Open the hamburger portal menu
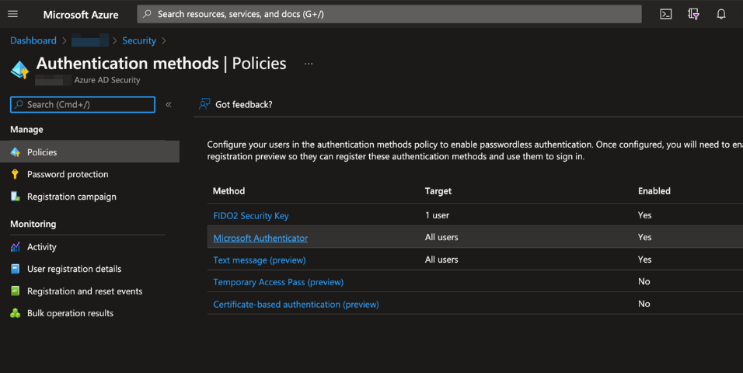This screenshot has width=743, height=373. click(12, 14)
